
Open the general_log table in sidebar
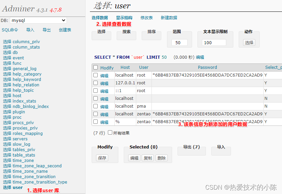pos(24,69)
